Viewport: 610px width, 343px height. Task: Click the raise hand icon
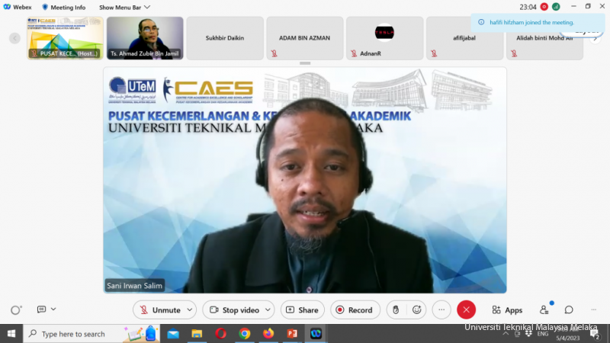click(x=395, y=310)
